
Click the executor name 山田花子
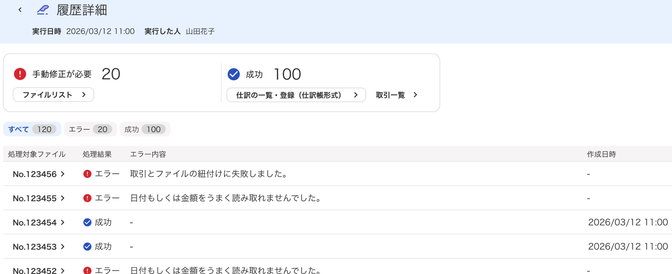point(200,31)
